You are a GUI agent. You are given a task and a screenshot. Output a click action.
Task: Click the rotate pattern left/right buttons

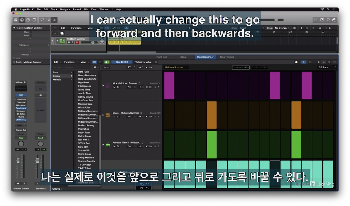click(149, 67)
